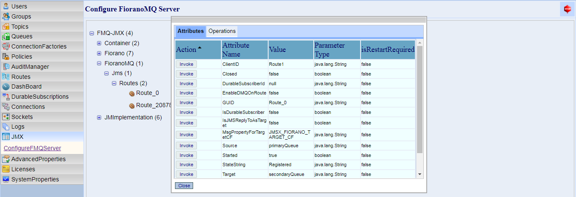Click the Route1 value cell

coord(291,64)
